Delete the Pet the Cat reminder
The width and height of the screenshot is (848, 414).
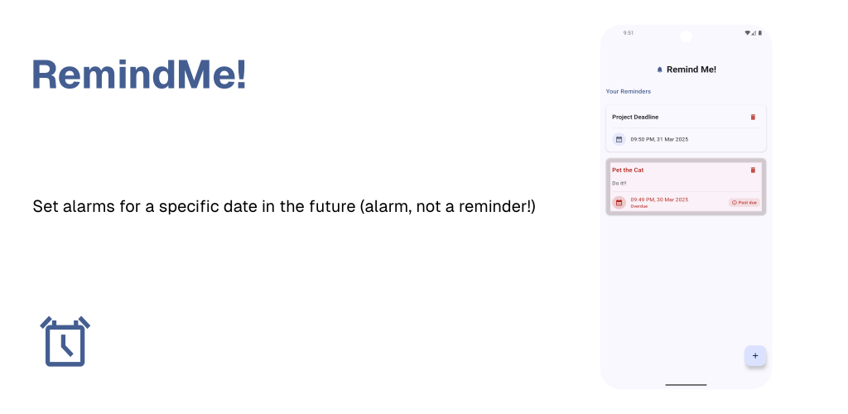point(753,170)
